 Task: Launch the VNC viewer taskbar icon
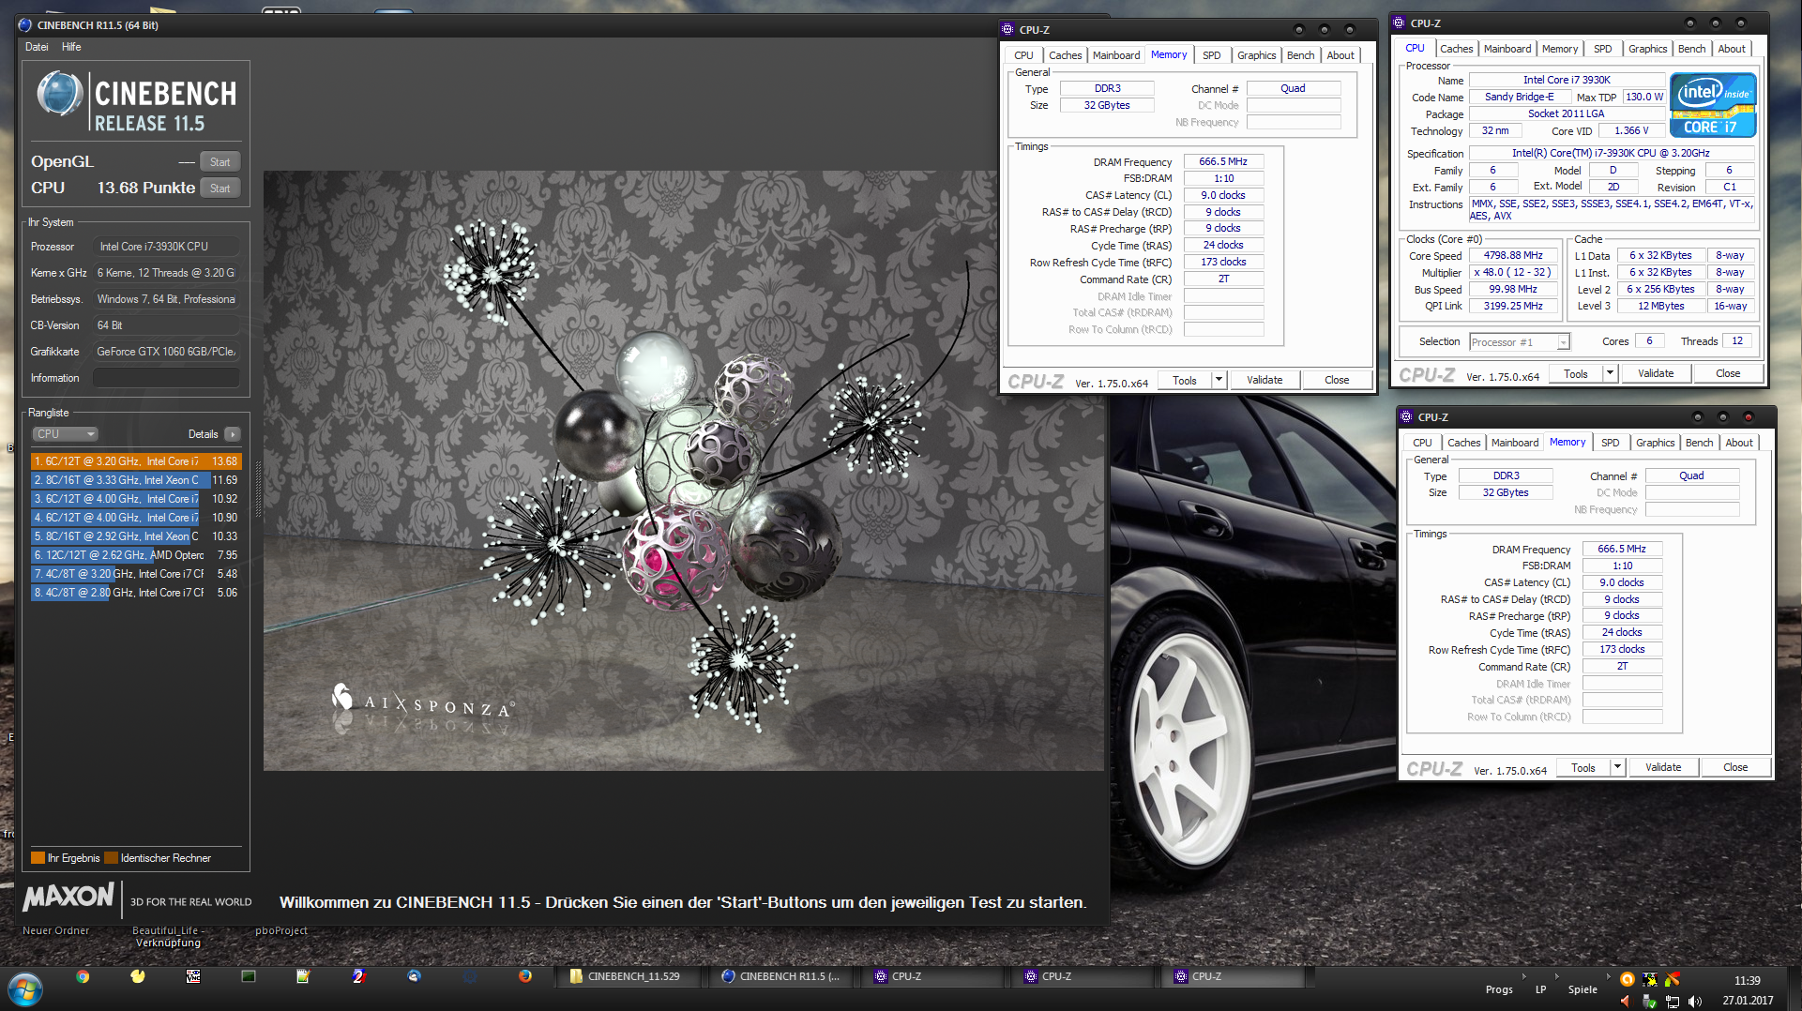tap(193, 976)
